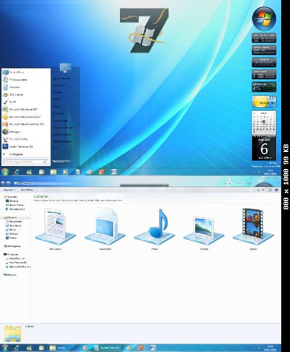The image size is (290, 352).
Task: Switch to Untitled - Notepad taskbar button
Action: pyautogui.click(x=107, y=348)
